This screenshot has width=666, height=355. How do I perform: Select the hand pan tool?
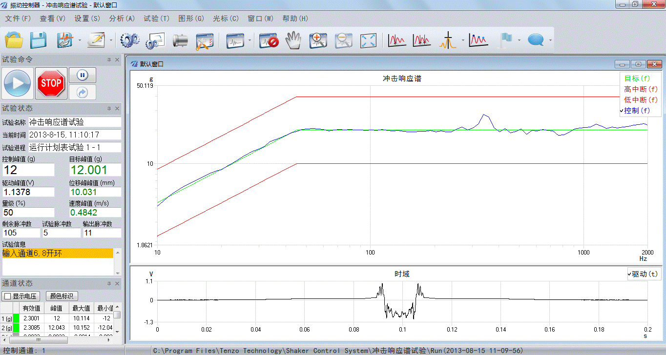click(293, 40)
